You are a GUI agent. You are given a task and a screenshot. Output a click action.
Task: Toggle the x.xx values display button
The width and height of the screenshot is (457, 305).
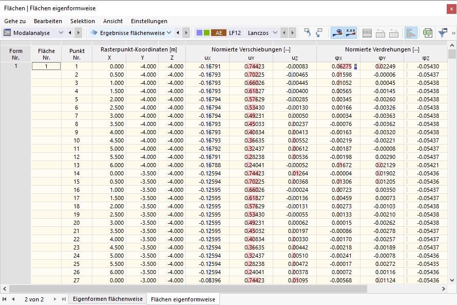coord(351,33)
